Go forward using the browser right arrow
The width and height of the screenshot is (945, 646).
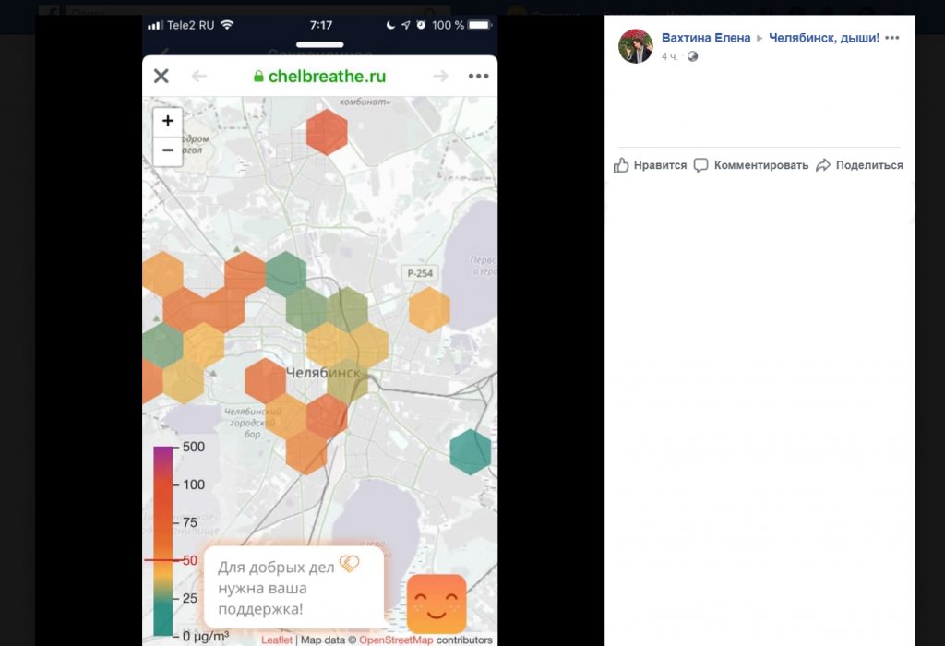pos(440,76)
